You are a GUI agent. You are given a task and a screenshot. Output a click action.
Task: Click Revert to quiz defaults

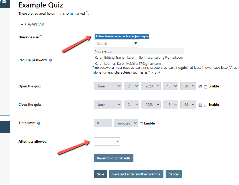tap(114, 158)
